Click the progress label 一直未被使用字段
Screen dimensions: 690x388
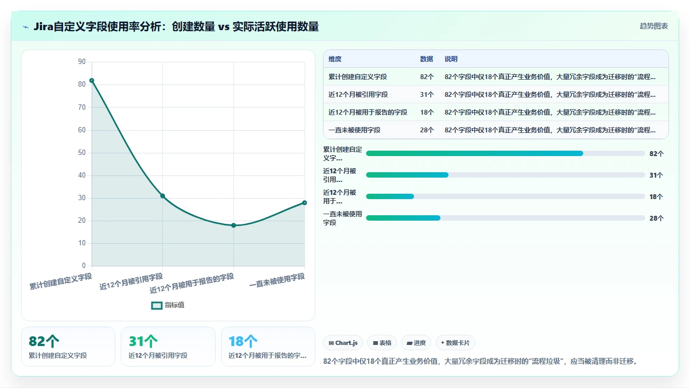click(x=342, y=218)
